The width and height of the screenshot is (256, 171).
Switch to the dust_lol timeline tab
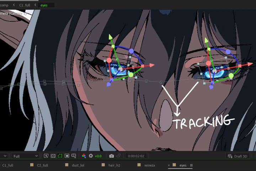tap(78, 165)
